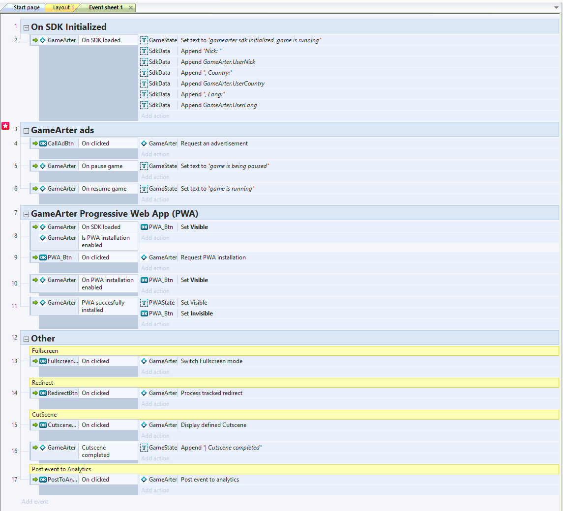Viewport: 563px width, 511px height.
Task: Collapse the Other event group
Action: [x=26, y=338]
